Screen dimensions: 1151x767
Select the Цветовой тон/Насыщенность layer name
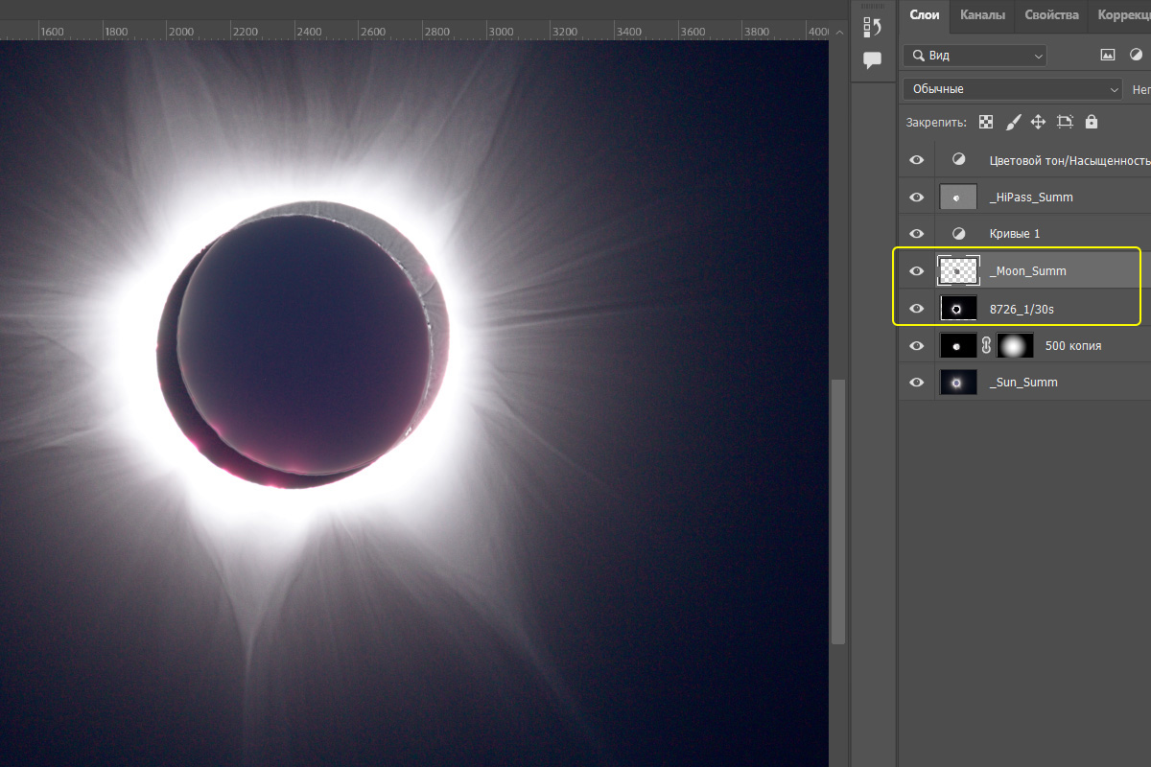pos(1069,160)
